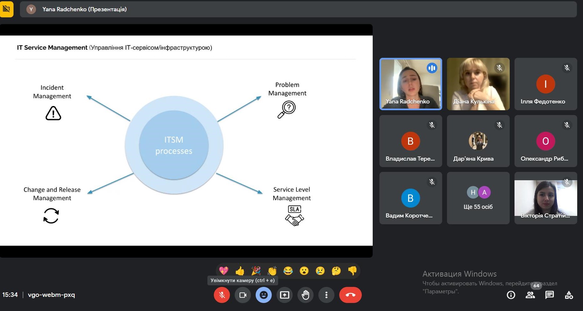Send the clapping hands reaction

point(272,271)
